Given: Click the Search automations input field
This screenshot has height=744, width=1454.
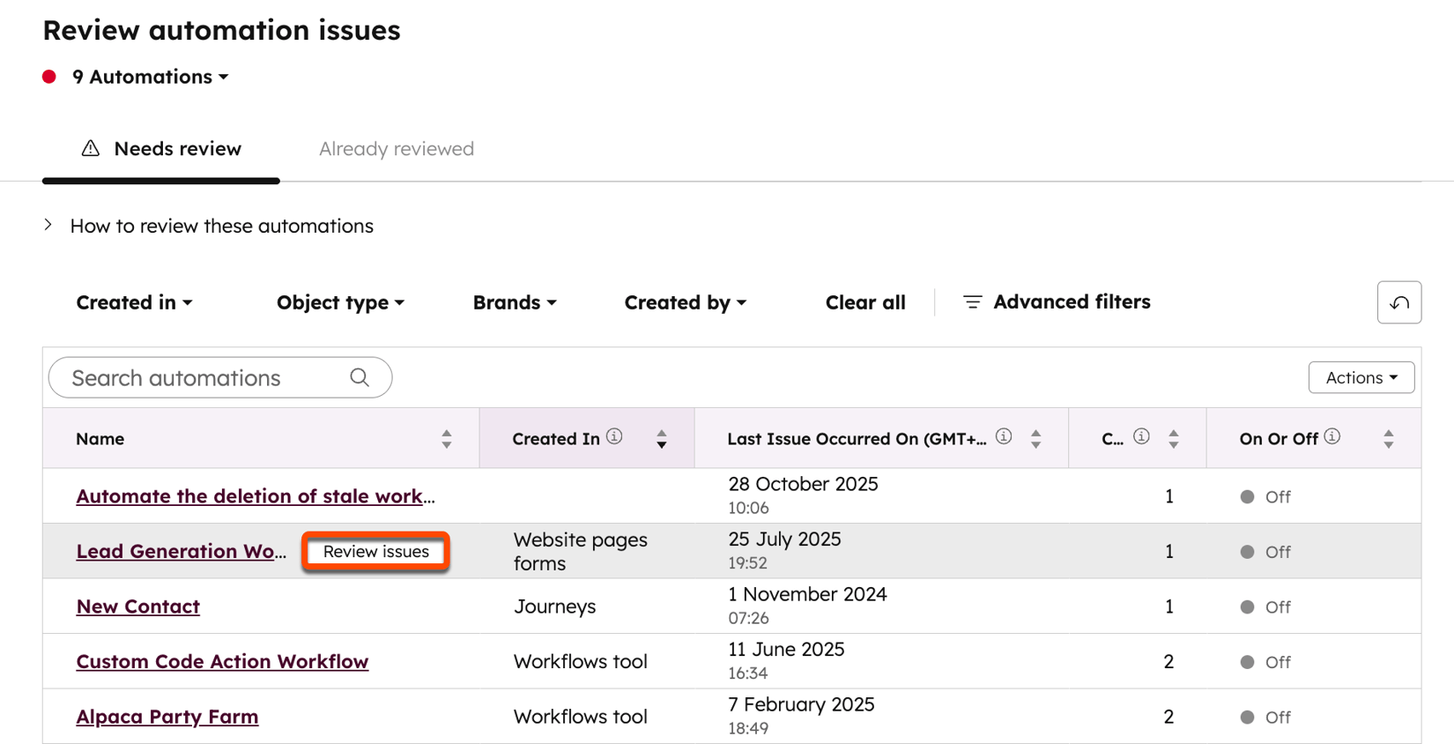Looking at the screenshot, I should (x=203, y=377).
